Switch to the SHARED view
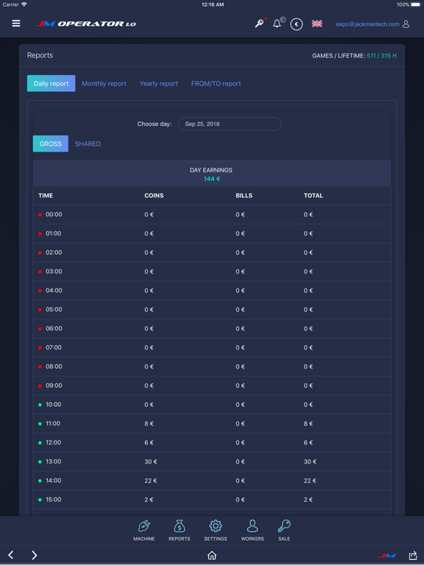Viewport: 424px width, 565px height. (x=88, y=143)
